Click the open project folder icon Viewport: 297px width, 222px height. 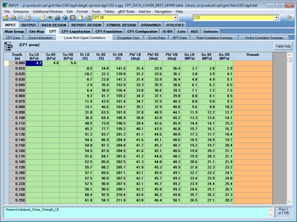tap(6, 18)
